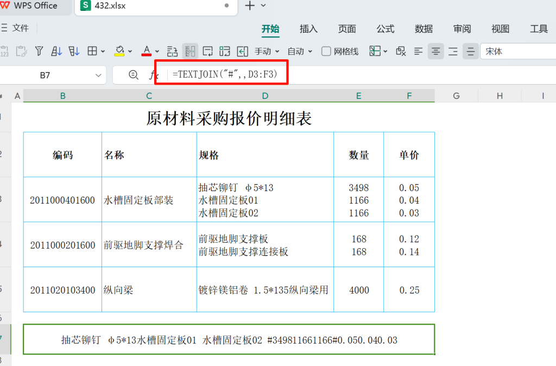
Task: Align text right
Action: (x=453, y=52)
